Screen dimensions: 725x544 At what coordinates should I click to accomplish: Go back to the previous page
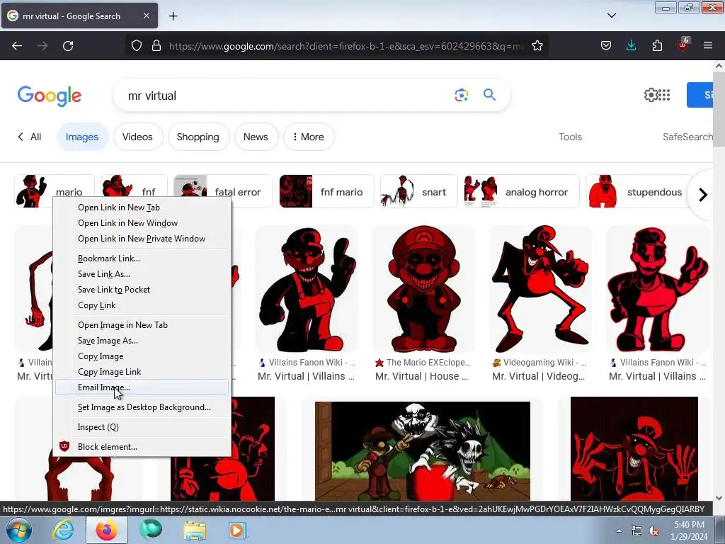coord(17,46)
